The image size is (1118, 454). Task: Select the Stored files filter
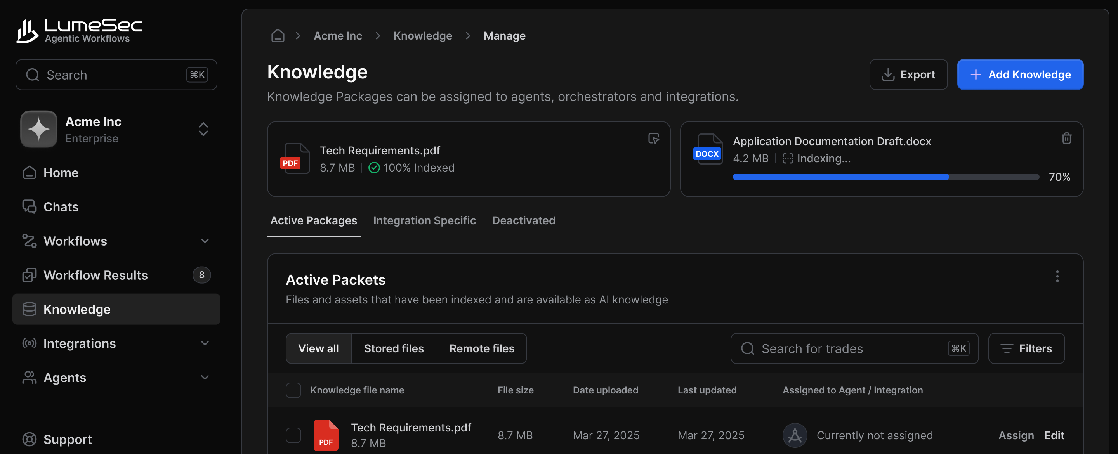coord(394,348)
